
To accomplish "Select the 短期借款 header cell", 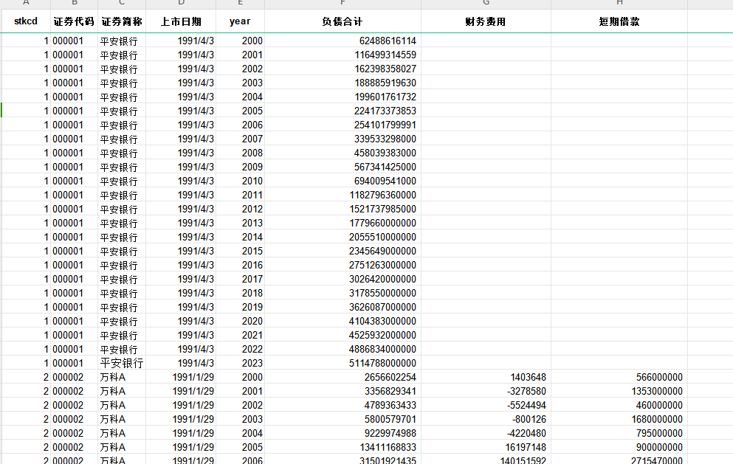I will 619,21.
